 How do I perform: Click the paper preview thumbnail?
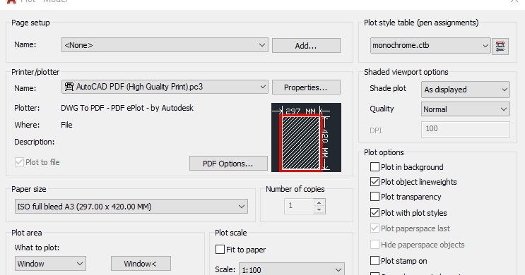pos(306,137)
